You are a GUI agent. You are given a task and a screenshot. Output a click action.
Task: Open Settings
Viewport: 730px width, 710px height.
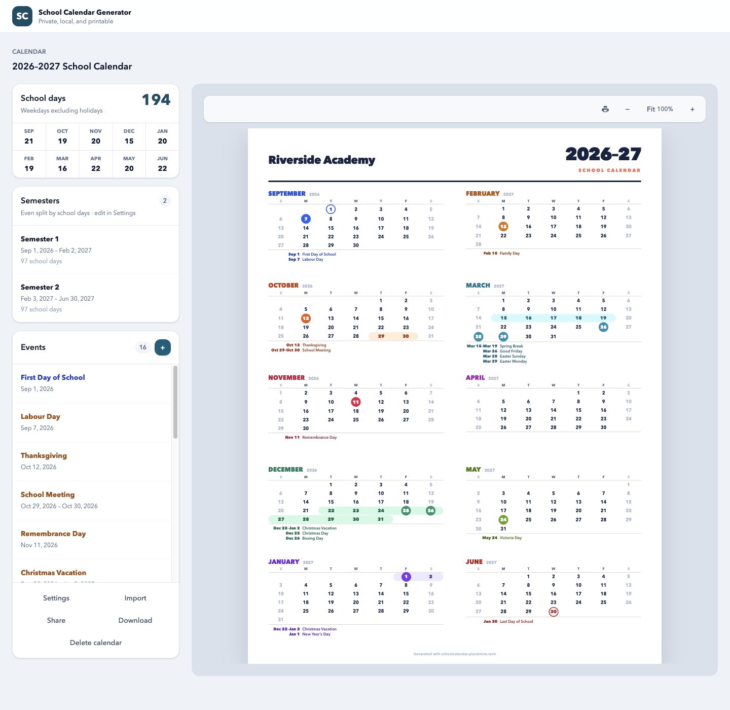(56, 598)
